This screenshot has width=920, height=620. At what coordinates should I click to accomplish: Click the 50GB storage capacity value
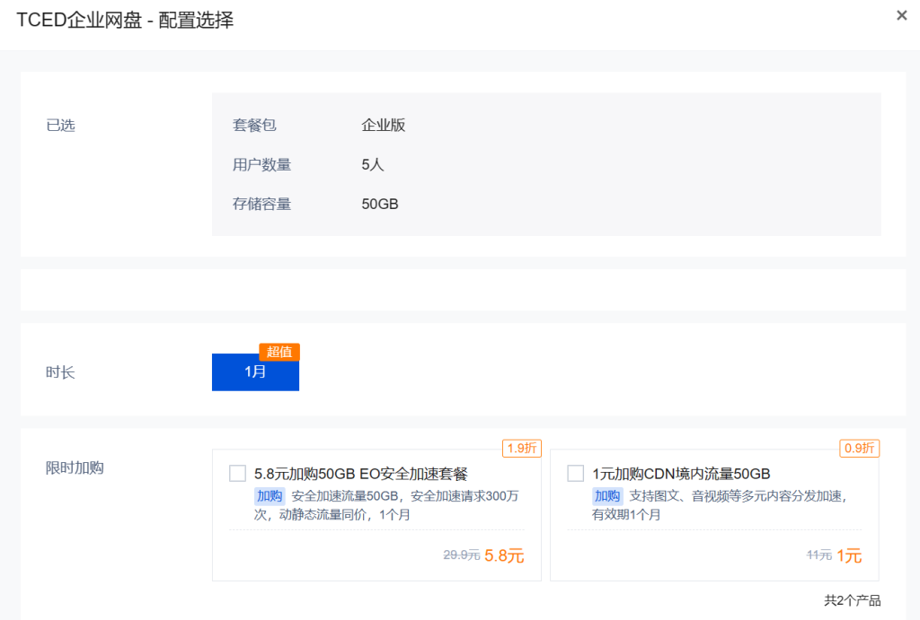[x=380, y=205]
